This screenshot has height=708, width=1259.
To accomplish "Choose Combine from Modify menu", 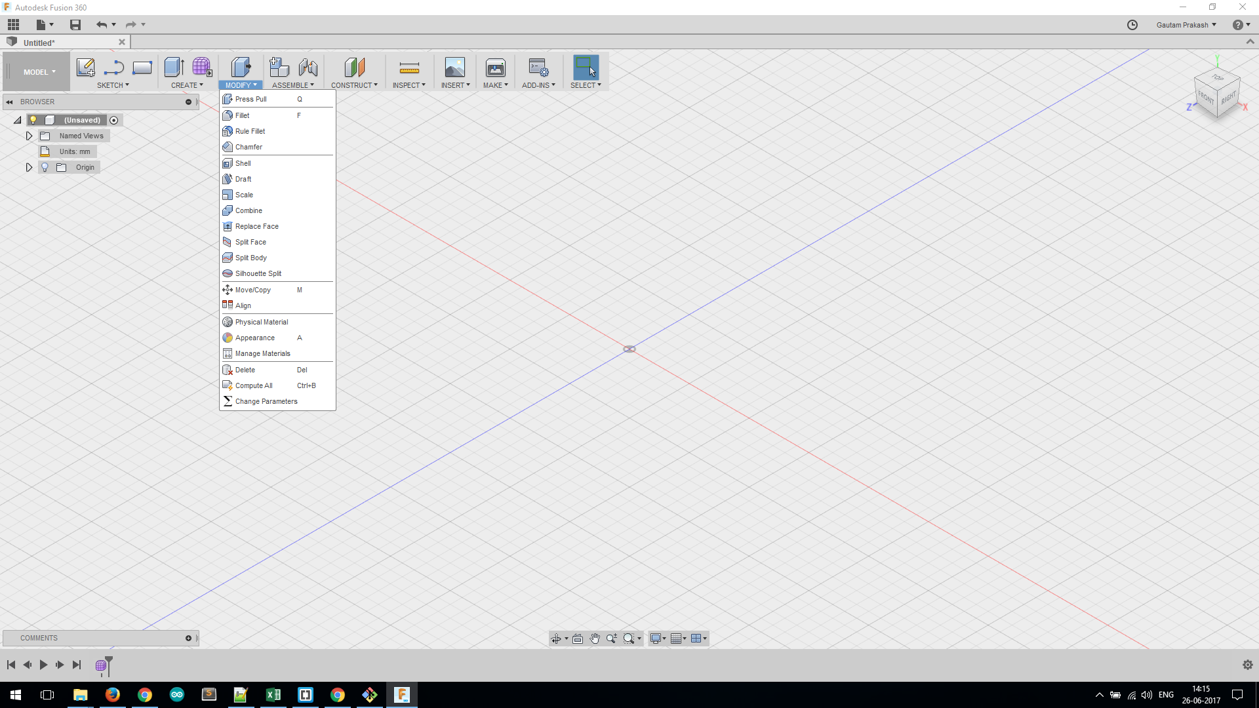I will click(x=277, y=210).
